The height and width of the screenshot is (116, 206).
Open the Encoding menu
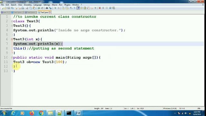click(28, 5)
